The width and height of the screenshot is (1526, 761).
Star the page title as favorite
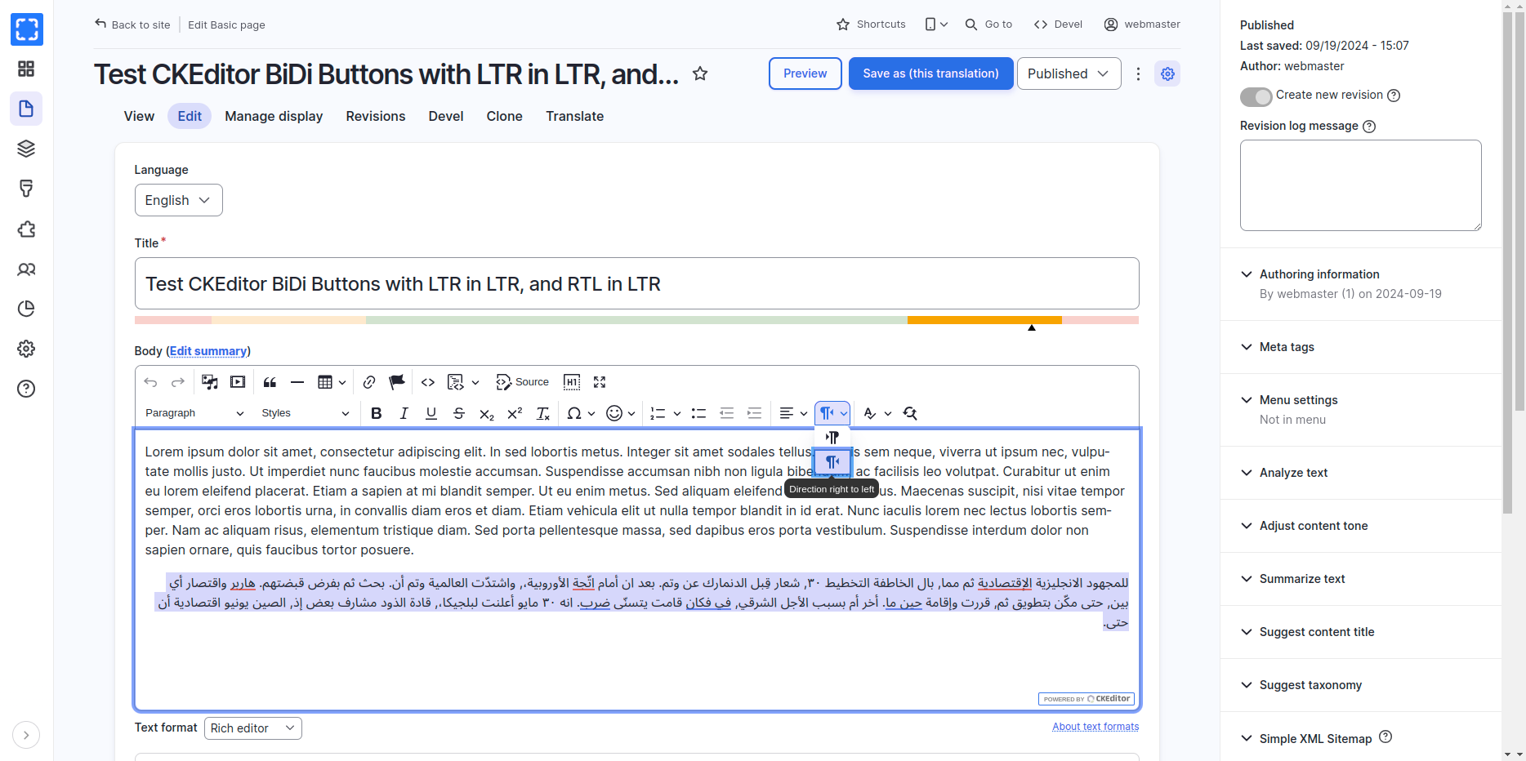(x=700, y=73)
